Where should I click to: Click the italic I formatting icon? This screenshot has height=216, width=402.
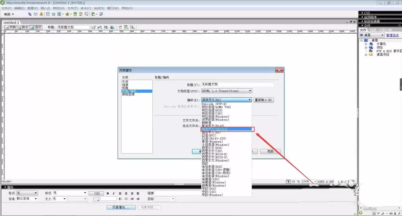click(113, 193)
